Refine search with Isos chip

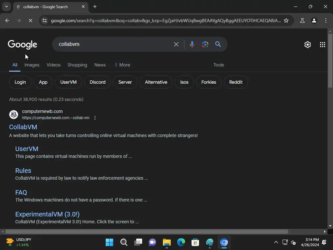coord(184,82)
